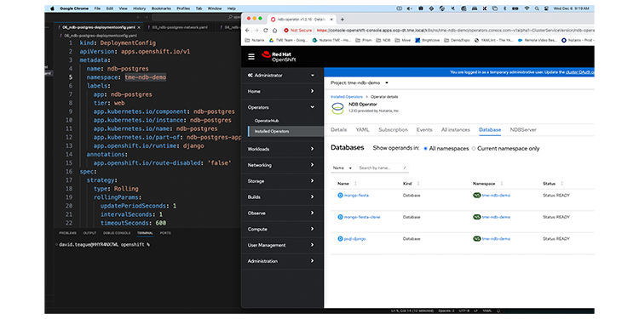Click the battery menu bar icon
Viewport: 639px width, 319px height.
[x=515, y=9]
